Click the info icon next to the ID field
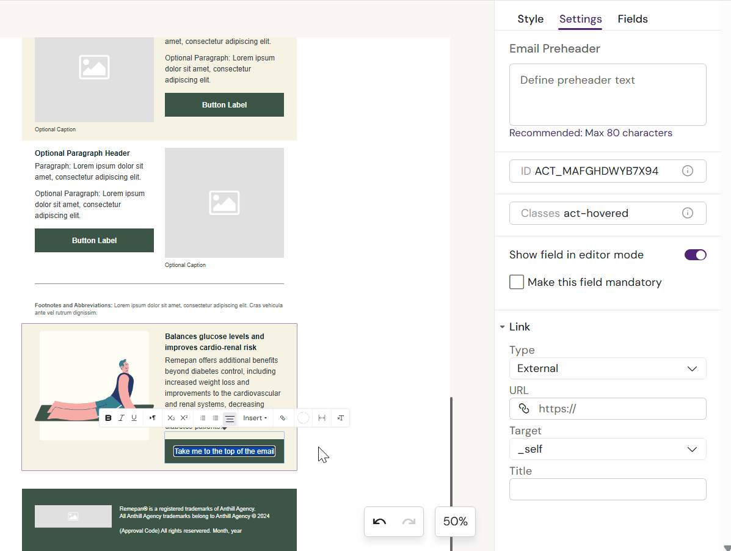 pyautogui.click(x=688, y=171)
